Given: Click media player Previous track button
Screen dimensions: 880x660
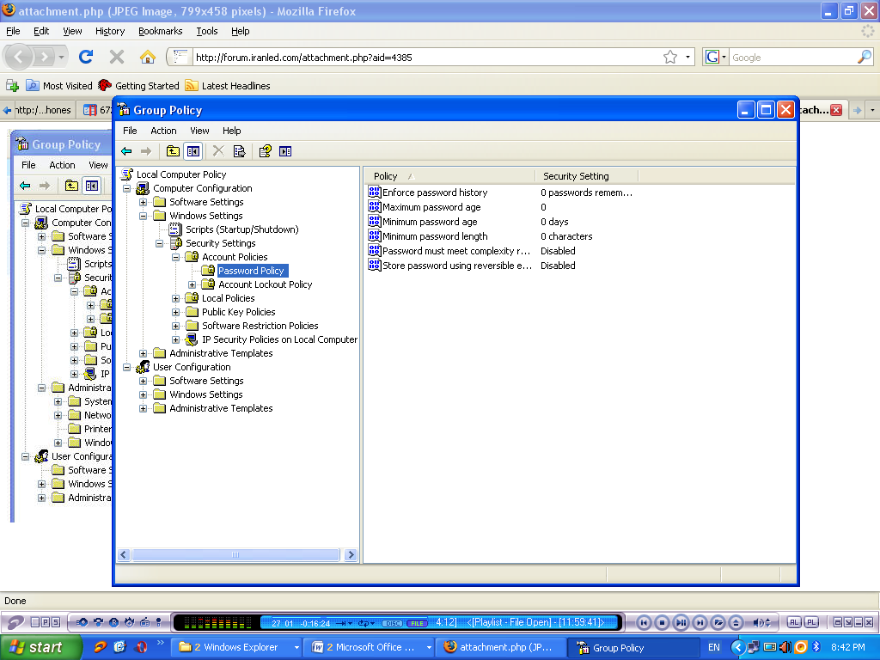Looking at the screenshot, I should (644, 622).
